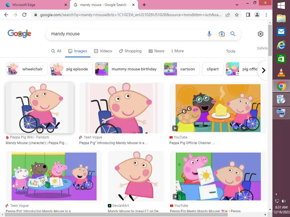Toggle the browser side panel
This screenshot has height=217, width=290.
(x=248, y=15)
